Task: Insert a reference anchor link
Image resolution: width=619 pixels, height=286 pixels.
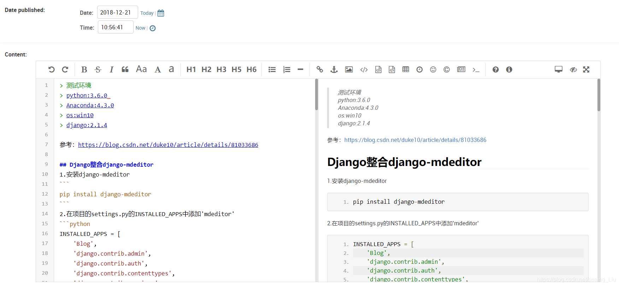Action: [334, 70]
